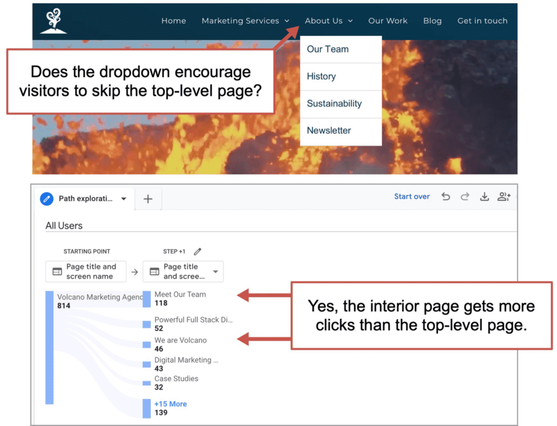Click the undo arrow icon
The width and height of the screenshot is (557, 426).
click(x=446, y=197)
